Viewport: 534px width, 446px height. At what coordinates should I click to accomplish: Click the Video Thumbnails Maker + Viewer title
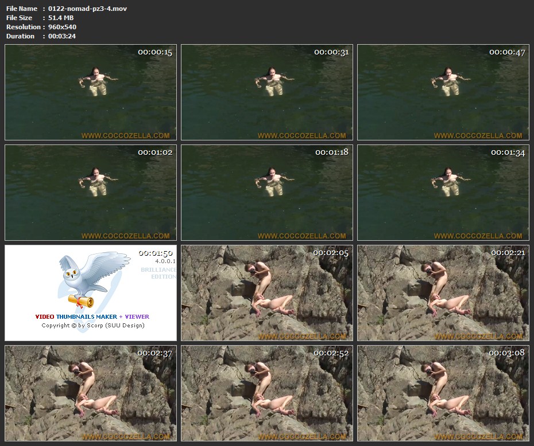tap(92, 316)
